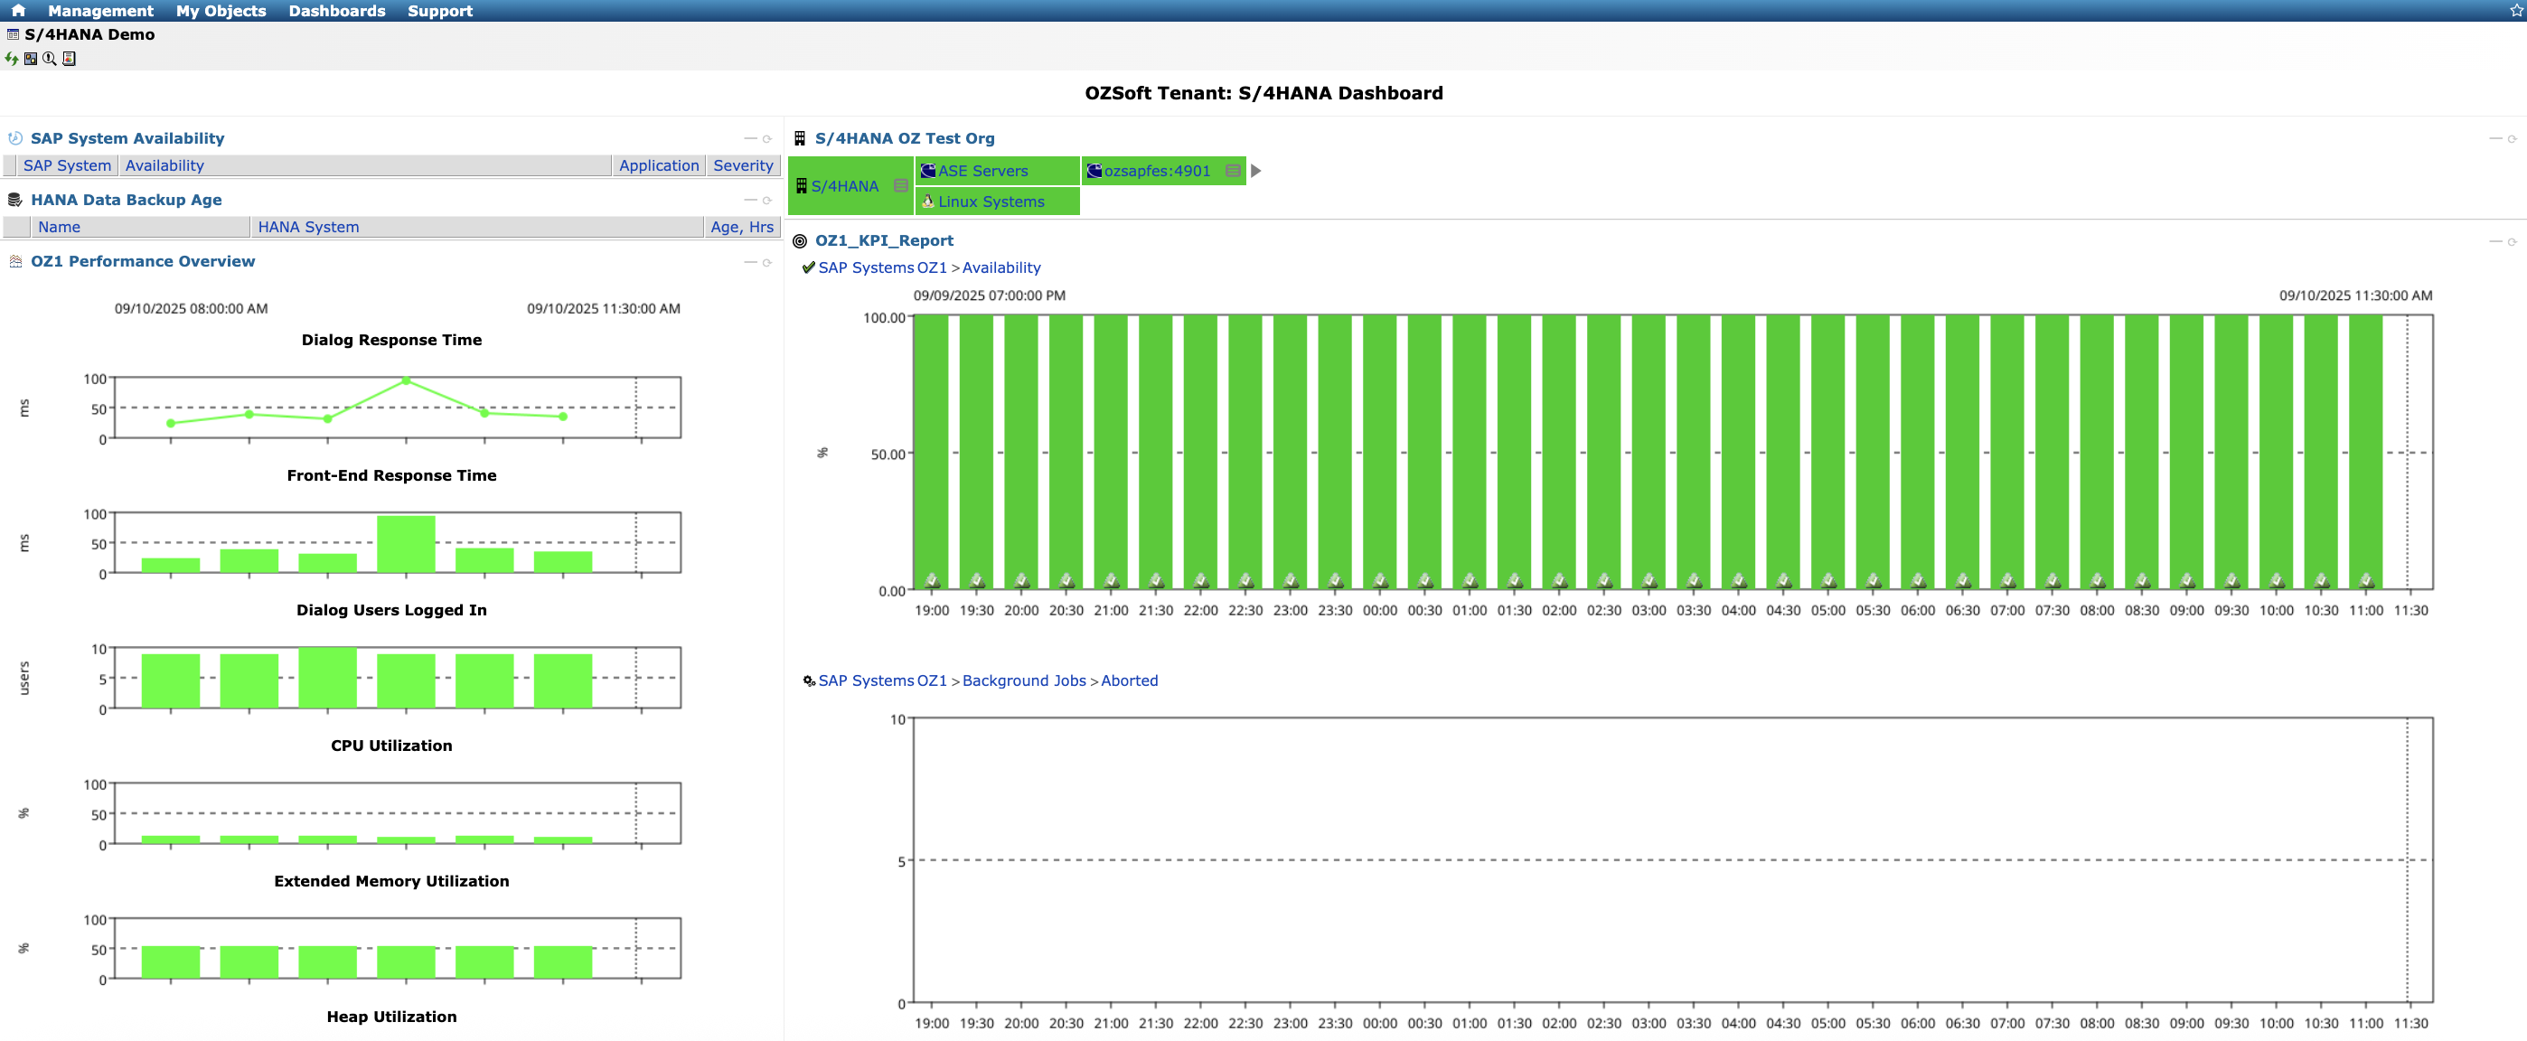Open the Support menu
Screen dimensions: 2527x1041
pyautogui.click(x=439, y=11)
